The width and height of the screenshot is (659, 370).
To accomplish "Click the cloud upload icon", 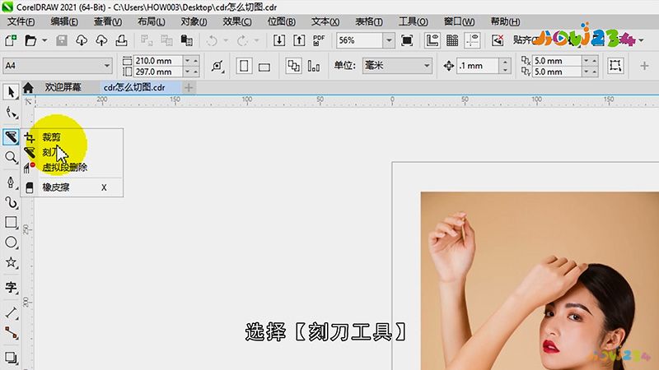I will click(101, 40).
